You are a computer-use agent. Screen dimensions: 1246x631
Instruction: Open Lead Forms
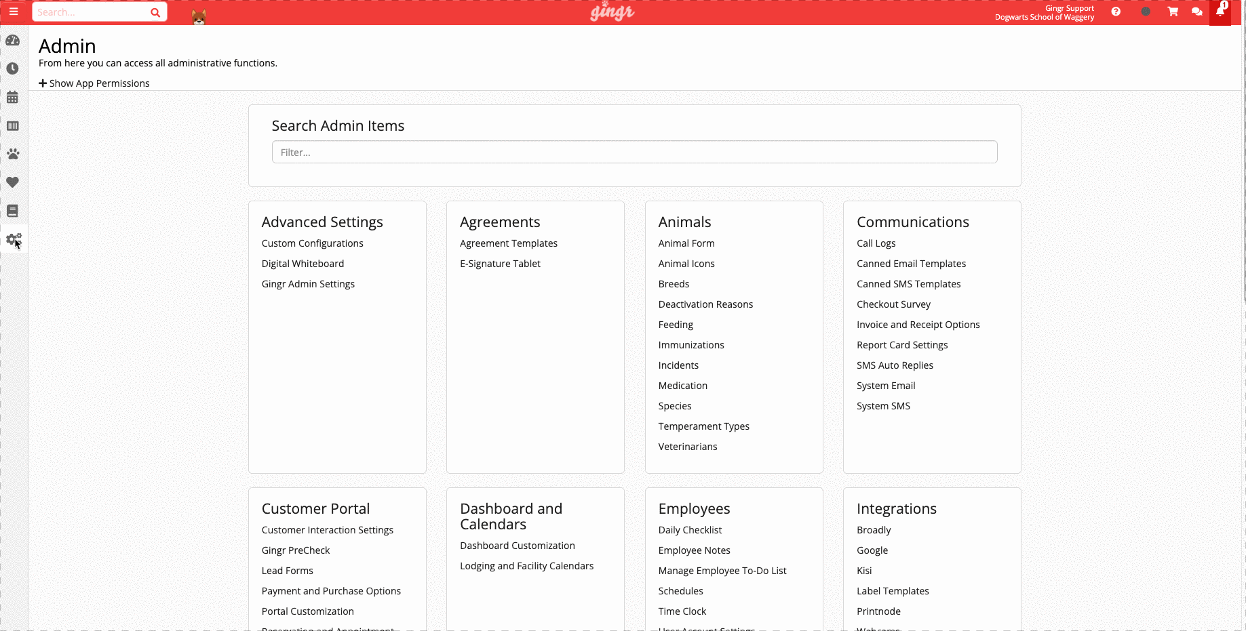click(x=288, y=571)
